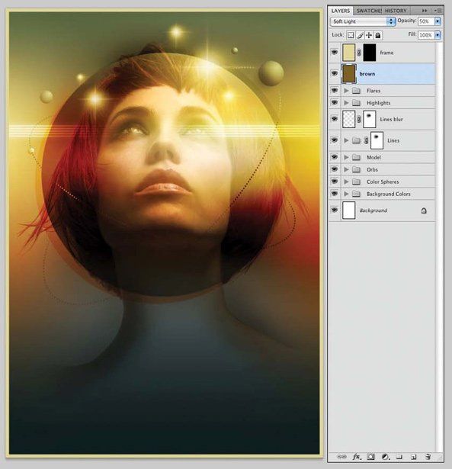Toggle Model group visibility
Screen dimensions: 452x469
click(x=335, y=157)
